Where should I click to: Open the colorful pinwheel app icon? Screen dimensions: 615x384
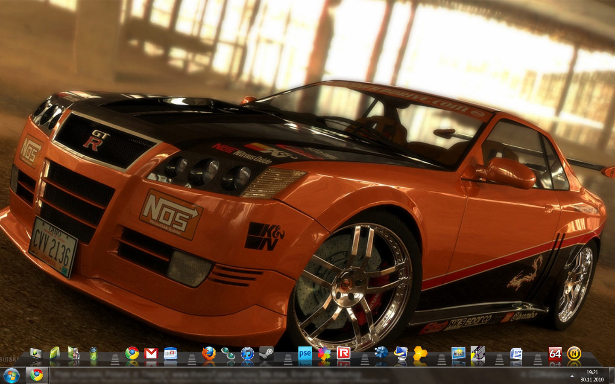coord(324,353)
